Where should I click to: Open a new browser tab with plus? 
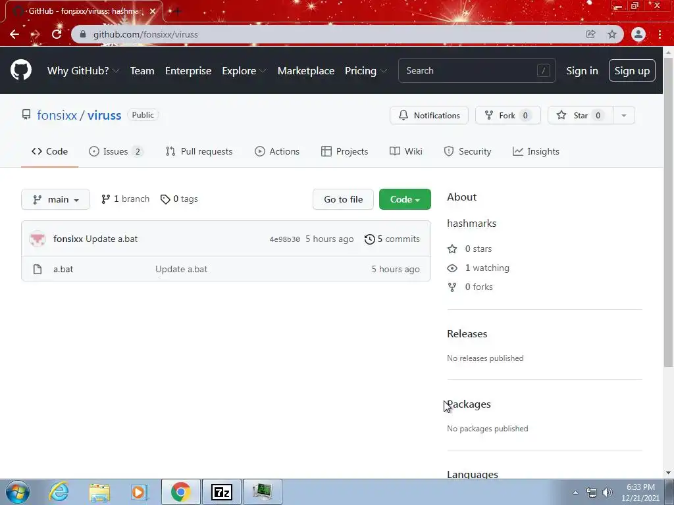pyautogui.click(x=178, y=11)
